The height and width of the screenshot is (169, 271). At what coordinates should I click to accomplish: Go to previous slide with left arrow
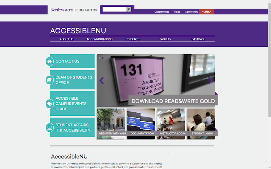[102, 80]
